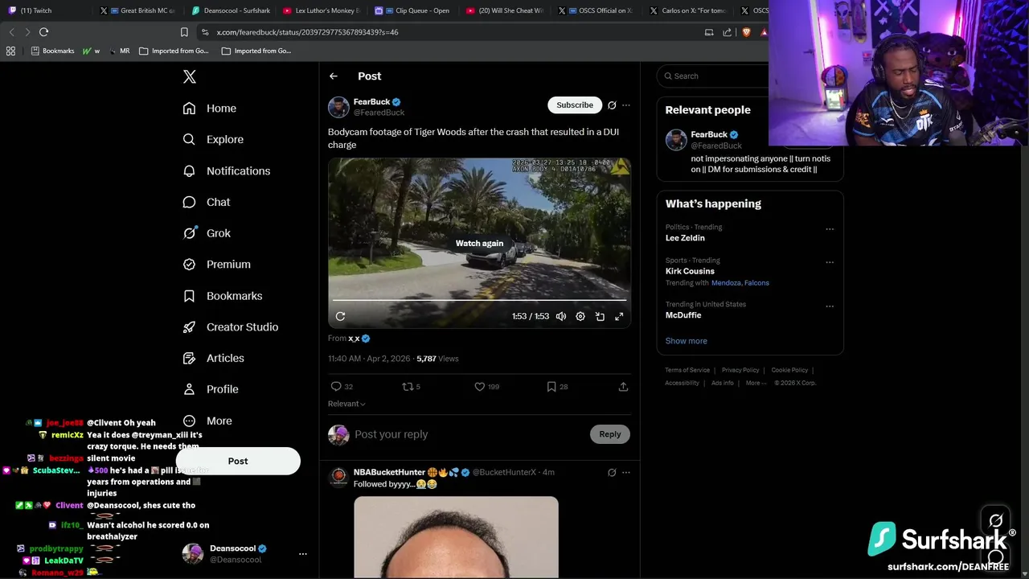Expand the More menu in sidebar
This screenshot has height=579, width=1029.
tap(207, 421)
